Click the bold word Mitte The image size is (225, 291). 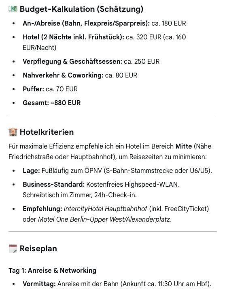(184, 146)
